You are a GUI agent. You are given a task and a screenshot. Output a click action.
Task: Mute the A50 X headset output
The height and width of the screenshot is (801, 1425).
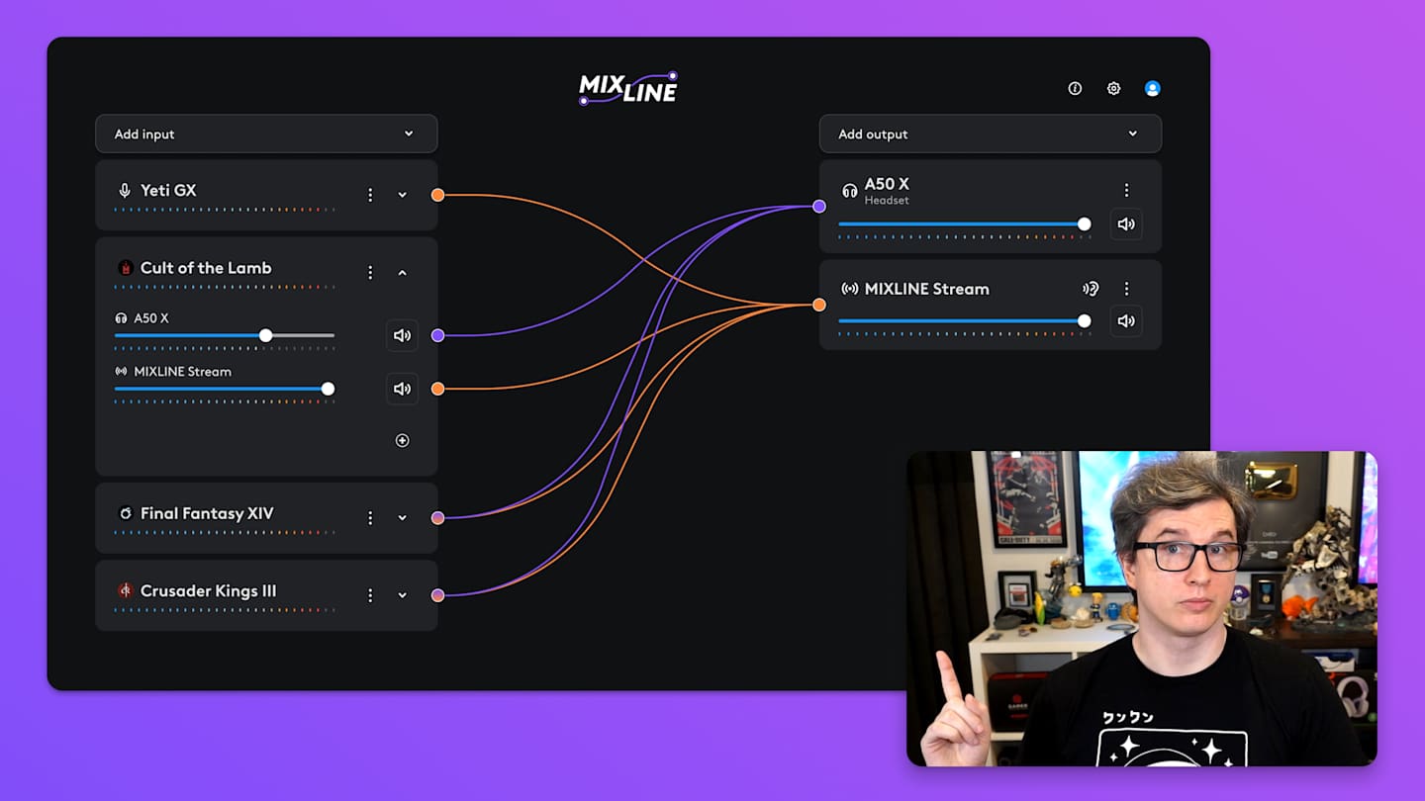click(x=1126, y=223)
